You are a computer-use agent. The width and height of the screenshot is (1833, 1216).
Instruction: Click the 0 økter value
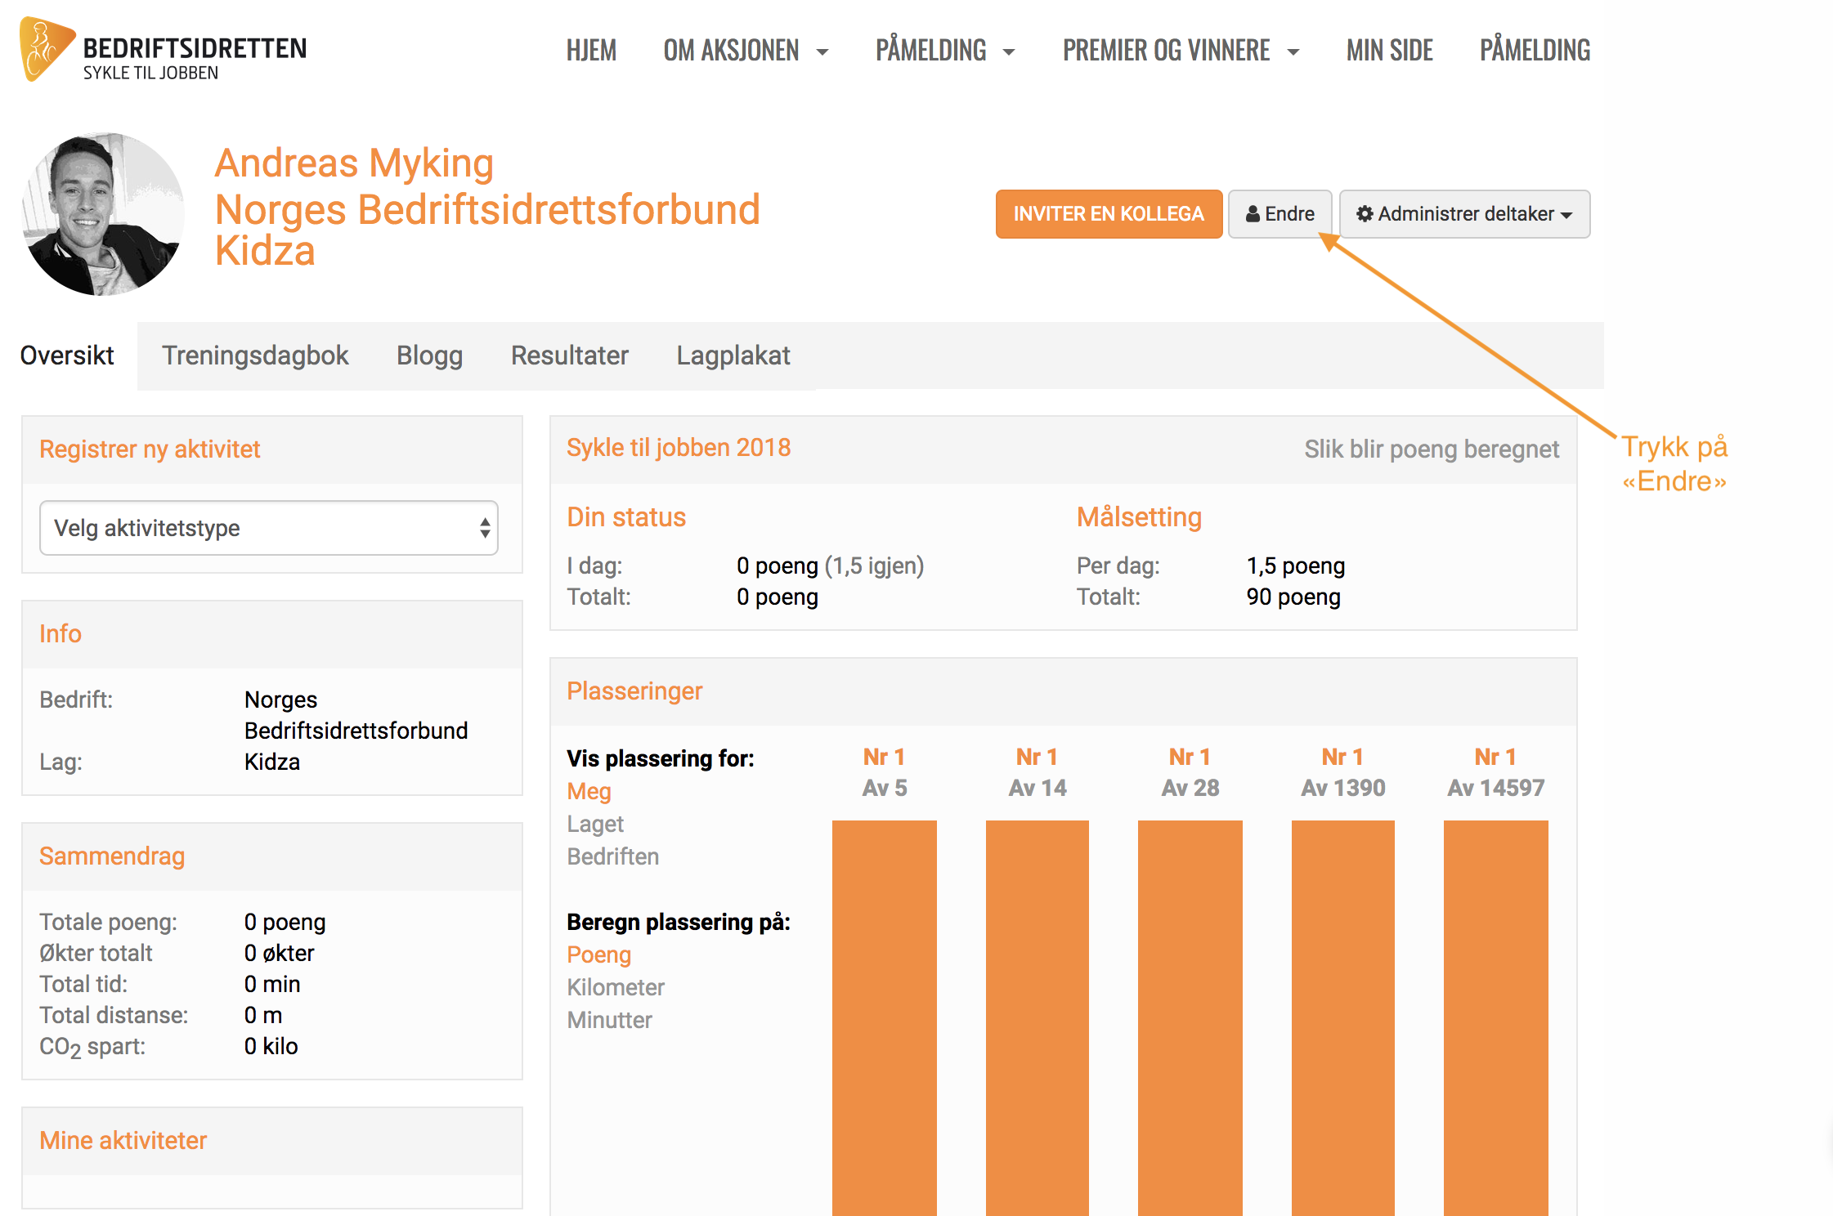pos(280,953)
